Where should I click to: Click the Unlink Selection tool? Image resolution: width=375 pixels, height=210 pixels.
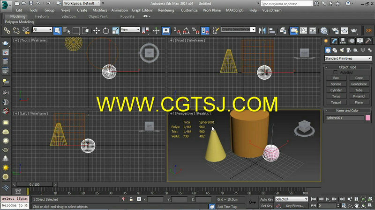[x=16, y=30]
